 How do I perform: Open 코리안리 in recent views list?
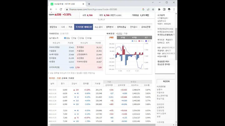pyautogui.click(x=160, y=104)
